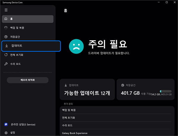This screenshot has width=178, height=136.
Task: Open 설정 at sidebar bottom
Action: tap(12, 133)
